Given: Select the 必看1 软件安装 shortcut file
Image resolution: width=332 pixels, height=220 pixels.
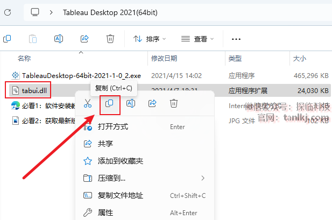Looking at the screenshot, I should coord(48,106).
